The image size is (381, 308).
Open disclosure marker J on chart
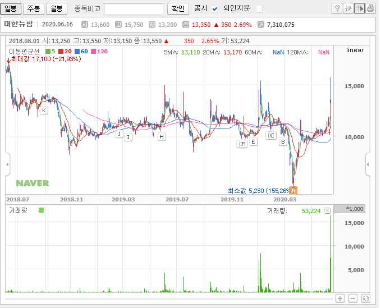119,134
